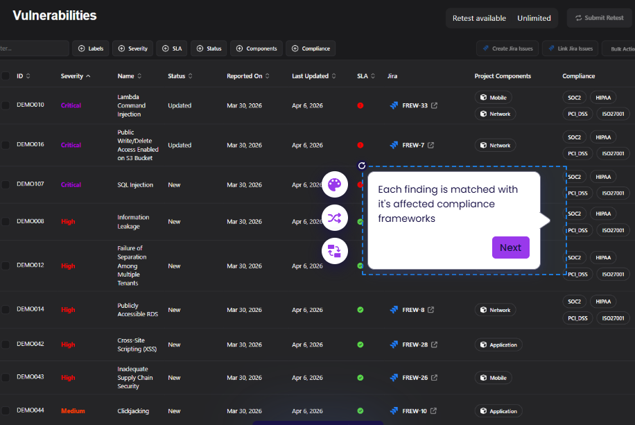Sort by the Last Updated column header
The height and width of the screenshot is (425, 635).
[x=313, y=76]
